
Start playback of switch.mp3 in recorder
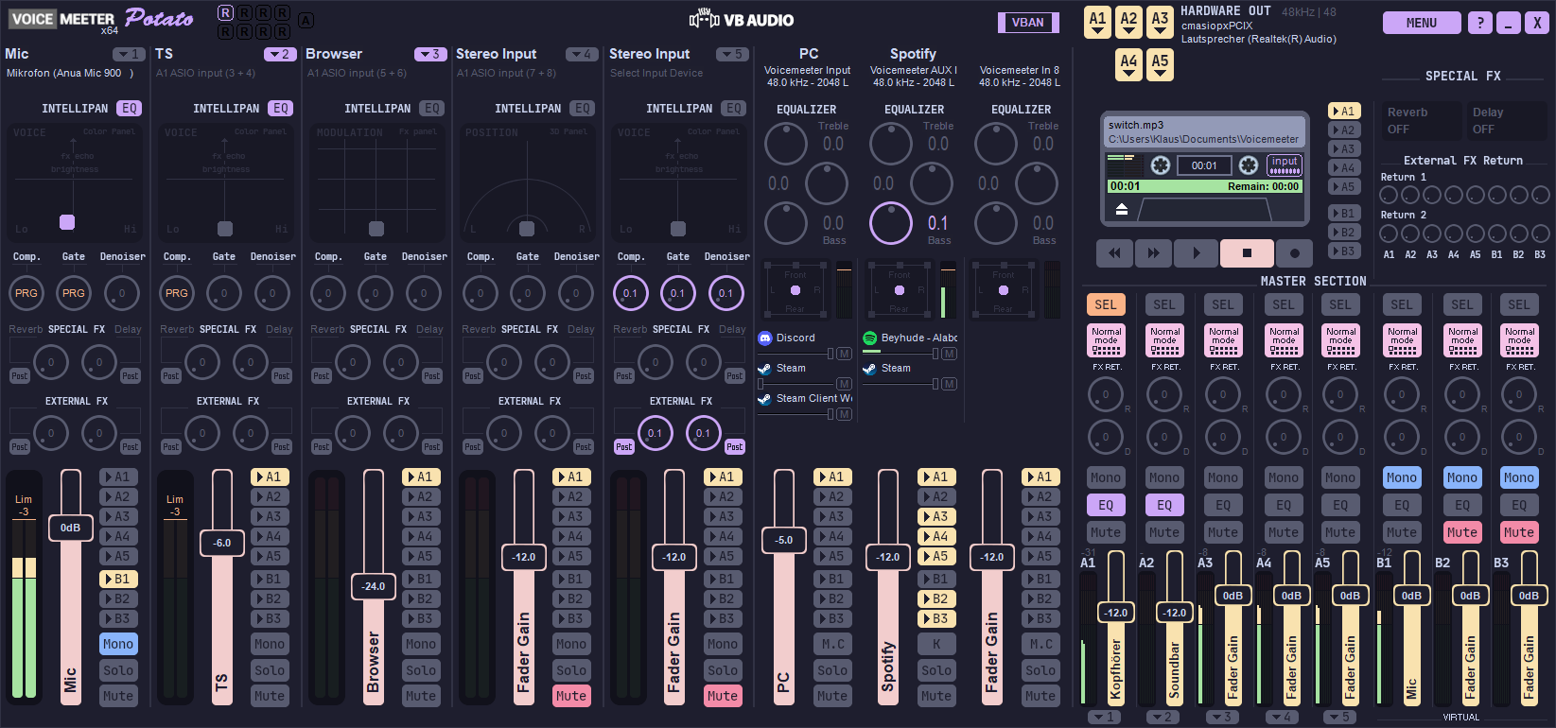1196,252
